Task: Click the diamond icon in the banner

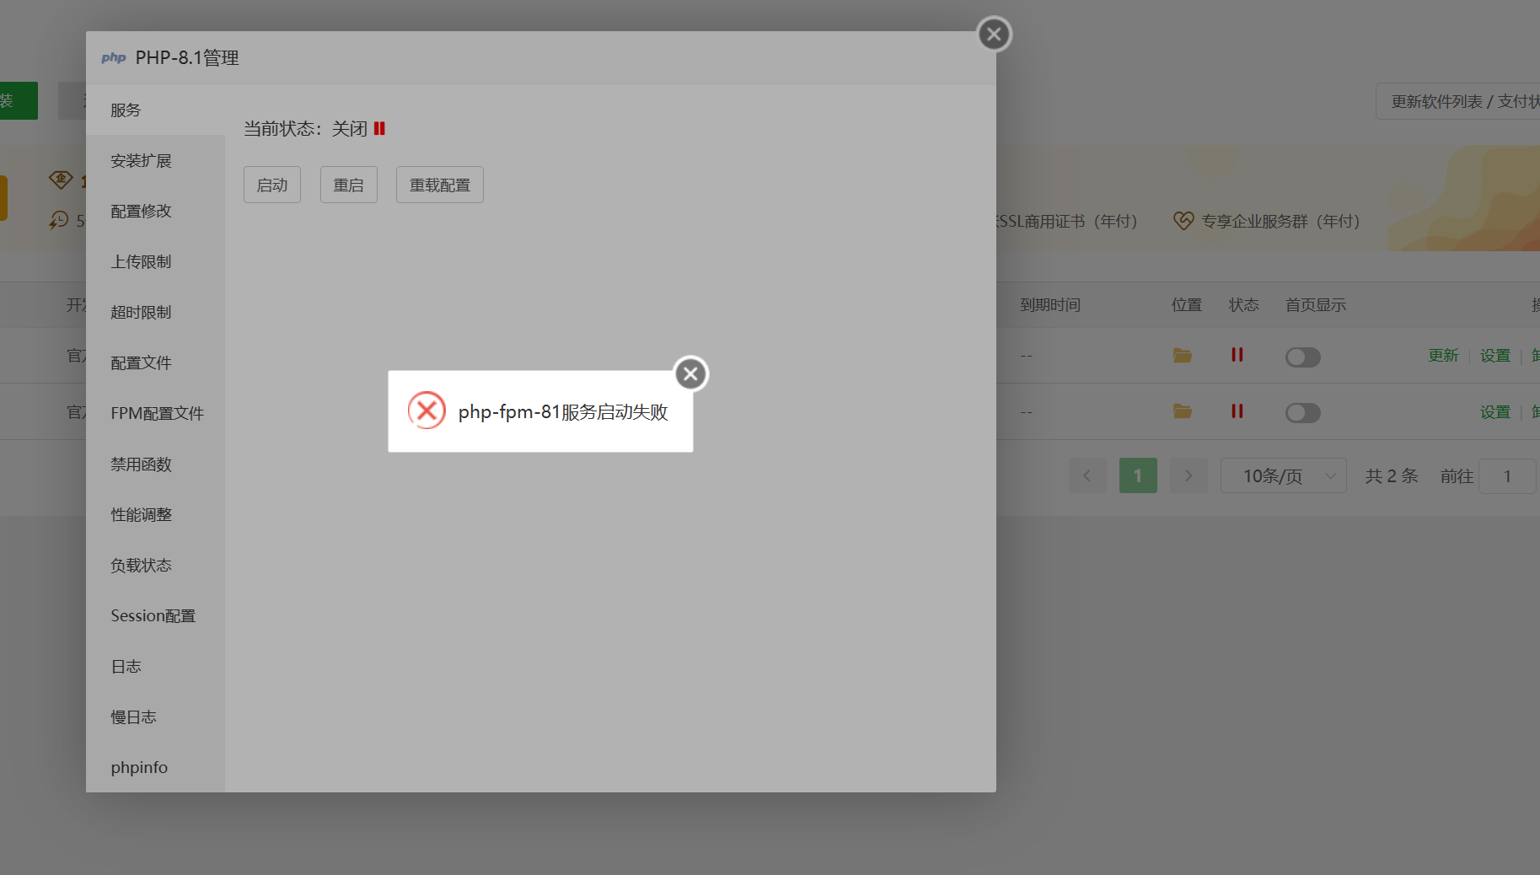Action: click(x=61, y=180)
